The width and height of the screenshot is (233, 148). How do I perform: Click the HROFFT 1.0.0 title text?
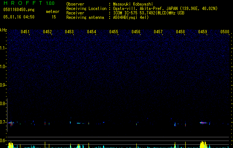click(29, 3)
